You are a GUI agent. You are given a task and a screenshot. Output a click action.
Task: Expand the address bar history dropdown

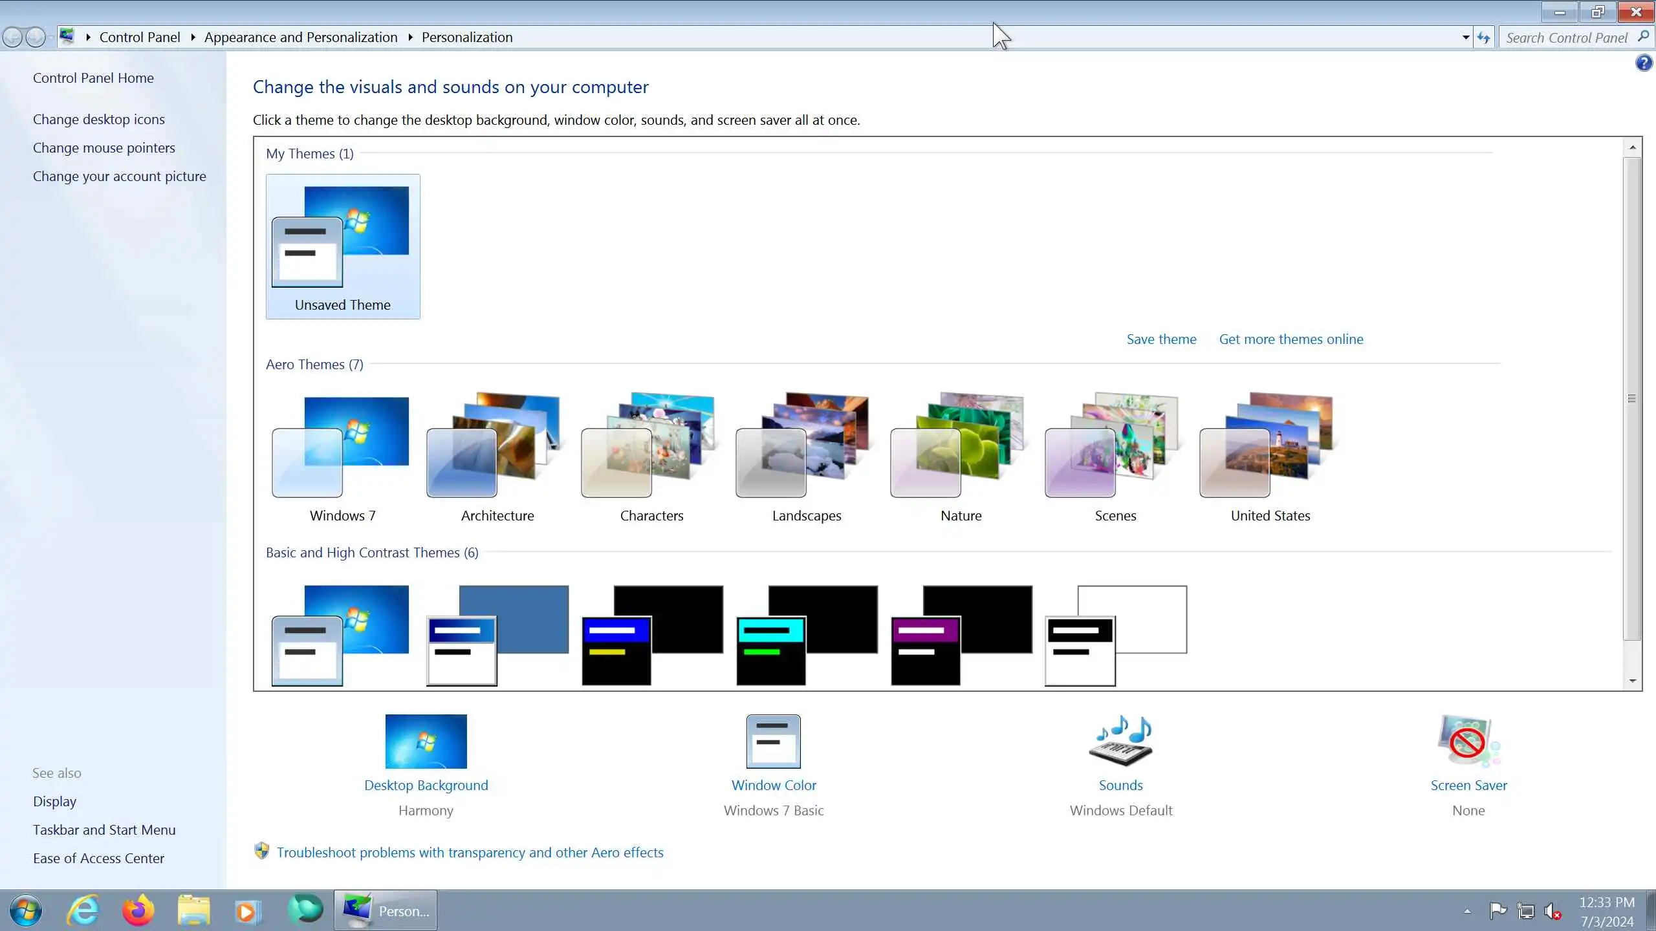pyautogui.click(x=1466, y=37)
